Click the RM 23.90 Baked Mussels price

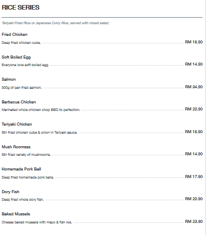coord(194,221)
